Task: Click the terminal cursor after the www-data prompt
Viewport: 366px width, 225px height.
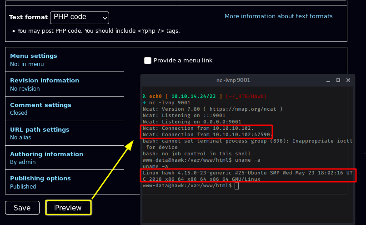Action: click(x=237, y=186)
